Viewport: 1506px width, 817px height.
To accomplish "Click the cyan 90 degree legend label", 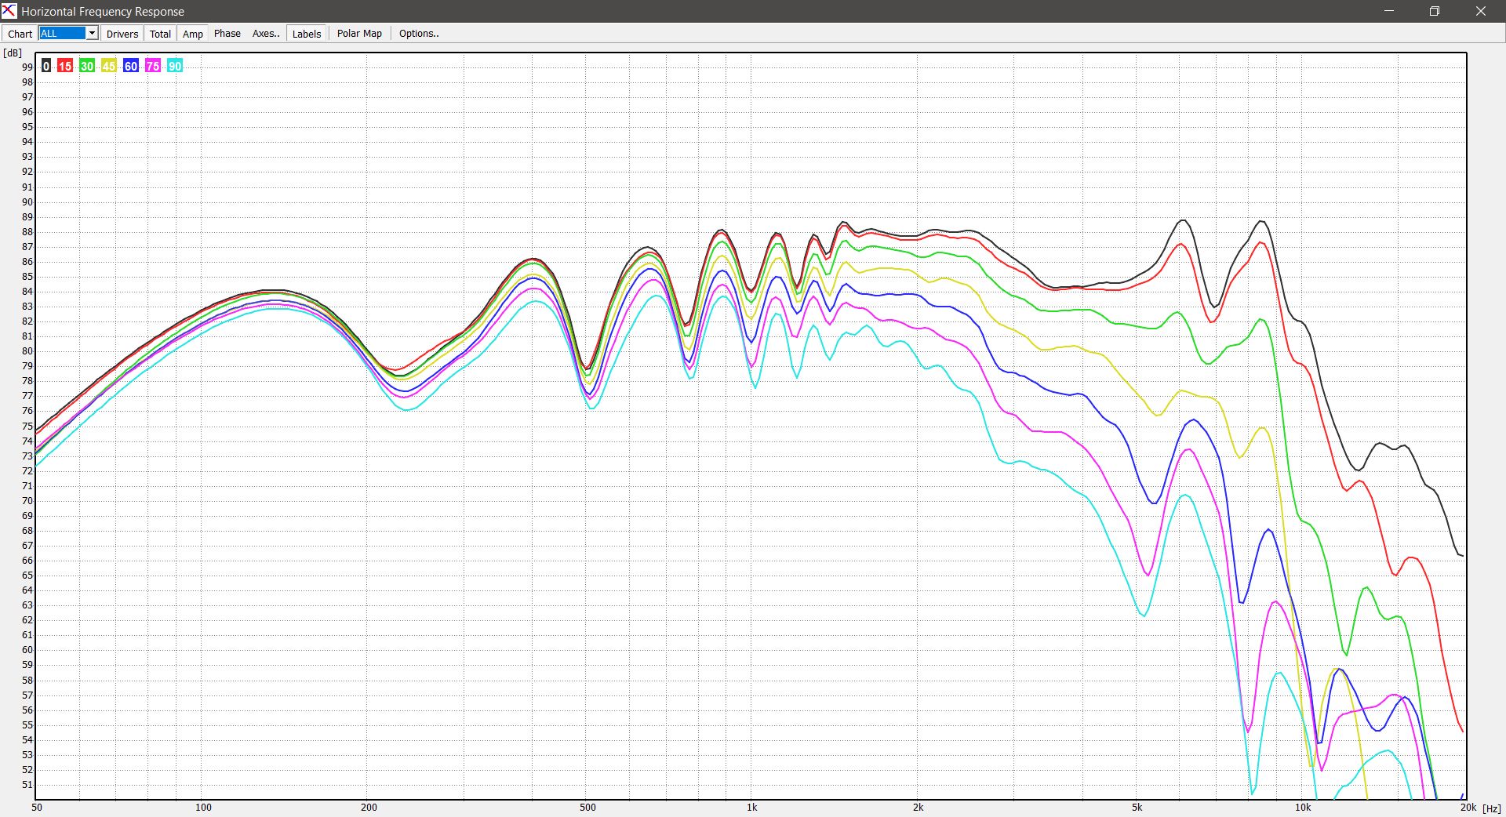I will tap(175, 66).
